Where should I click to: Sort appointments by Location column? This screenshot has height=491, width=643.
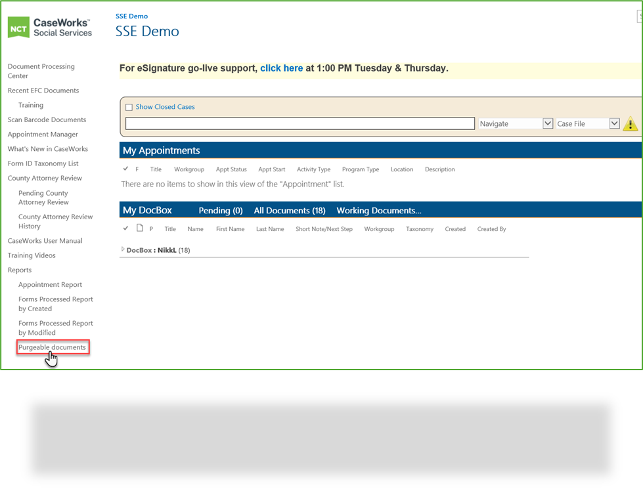[x=402, y=169]
